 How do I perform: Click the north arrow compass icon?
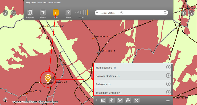[x=5, y=100]
